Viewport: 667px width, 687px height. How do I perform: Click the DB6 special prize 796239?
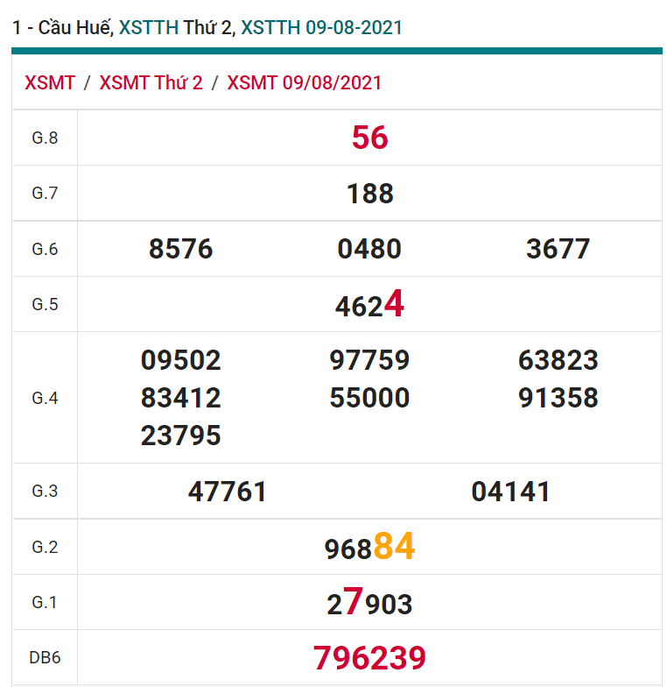(369, 657)
